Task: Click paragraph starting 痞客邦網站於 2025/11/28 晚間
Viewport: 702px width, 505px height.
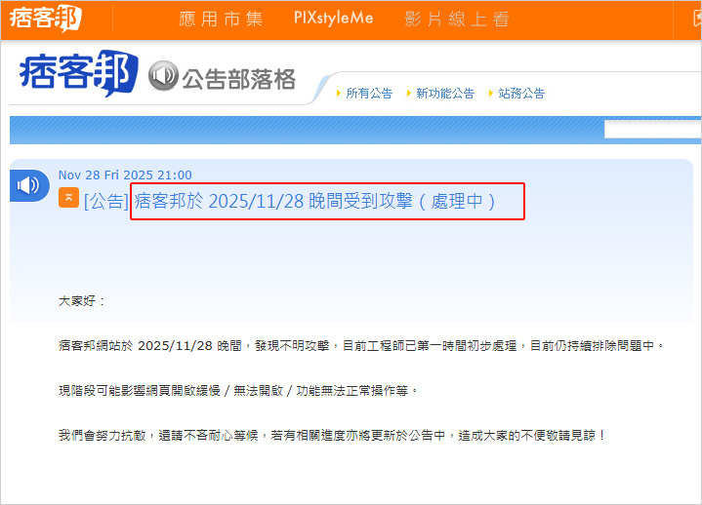Action: click(362, 345)
